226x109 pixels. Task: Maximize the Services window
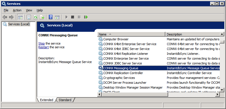[x=217, y=4]
